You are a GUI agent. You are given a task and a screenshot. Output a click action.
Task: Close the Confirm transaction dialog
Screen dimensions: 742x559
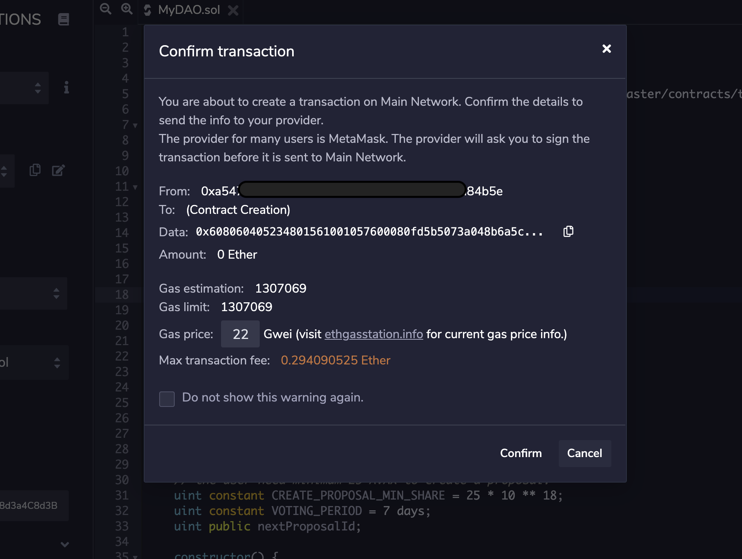point(606,49)
